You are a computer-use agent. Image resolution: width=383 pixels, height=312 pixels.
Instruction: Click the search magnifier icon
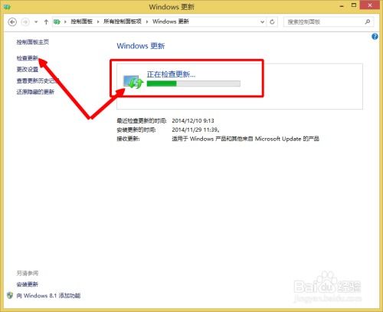click(x=368, y=21)
